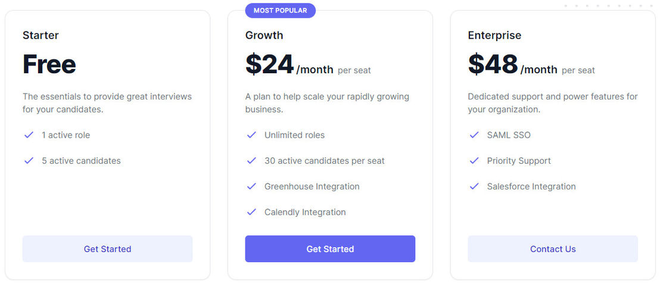Select the Growth plan heading
This screenshot has width=660, height=283.
tap(264, 35)
